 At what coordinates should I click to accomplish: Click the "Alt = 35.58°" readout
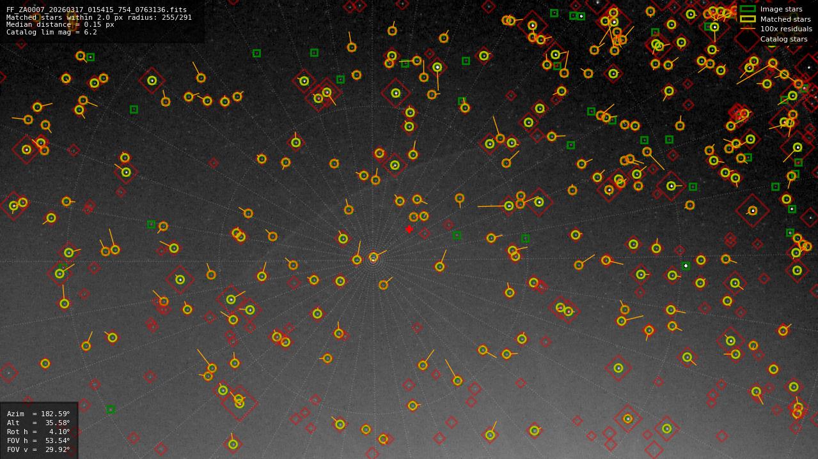coord(38,423)
